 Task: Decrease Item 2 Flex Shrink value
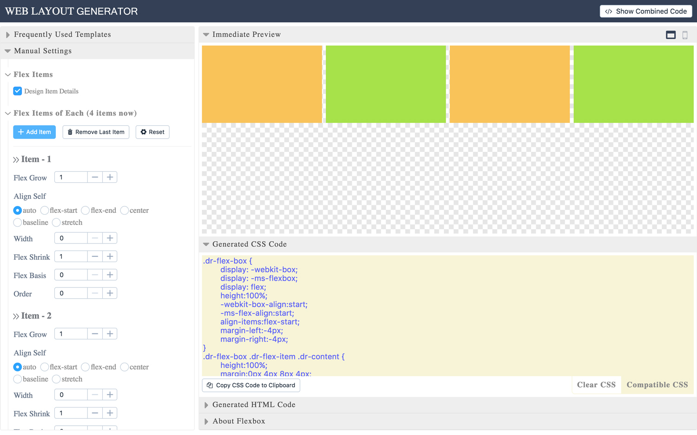click(95, 413)
